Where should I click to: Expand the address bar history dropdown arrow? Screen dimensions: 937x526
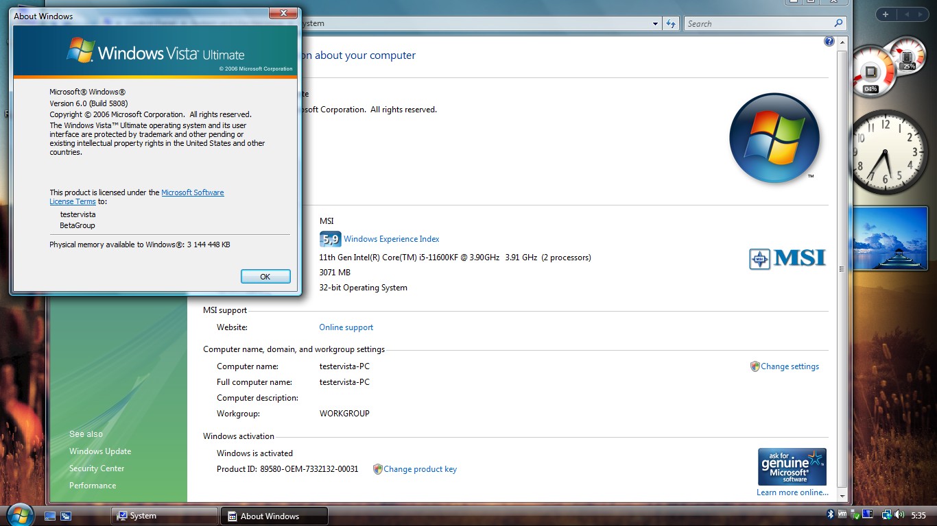(x=655, y=23)
